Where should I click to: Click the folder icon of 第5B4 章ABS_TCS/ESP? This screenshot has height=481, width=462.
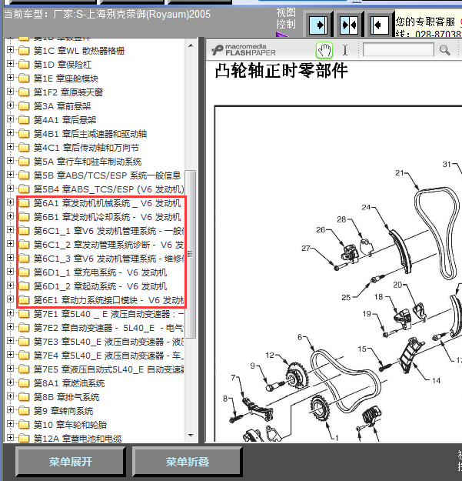[24, 189]
